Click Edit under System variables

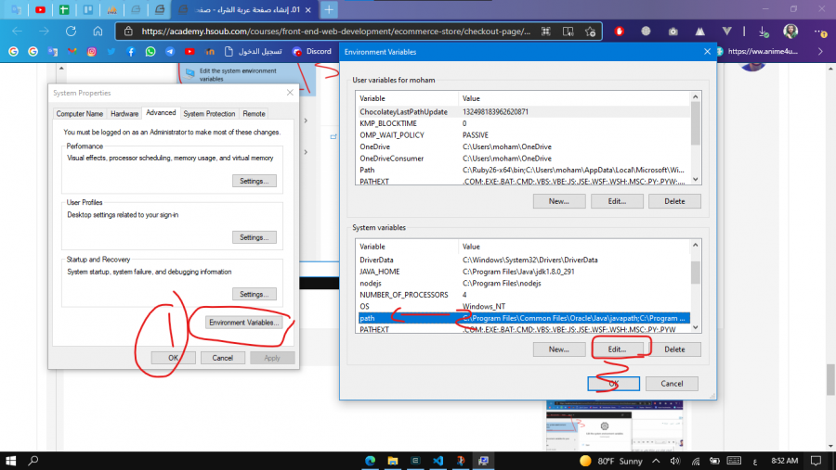pos(617,349)
